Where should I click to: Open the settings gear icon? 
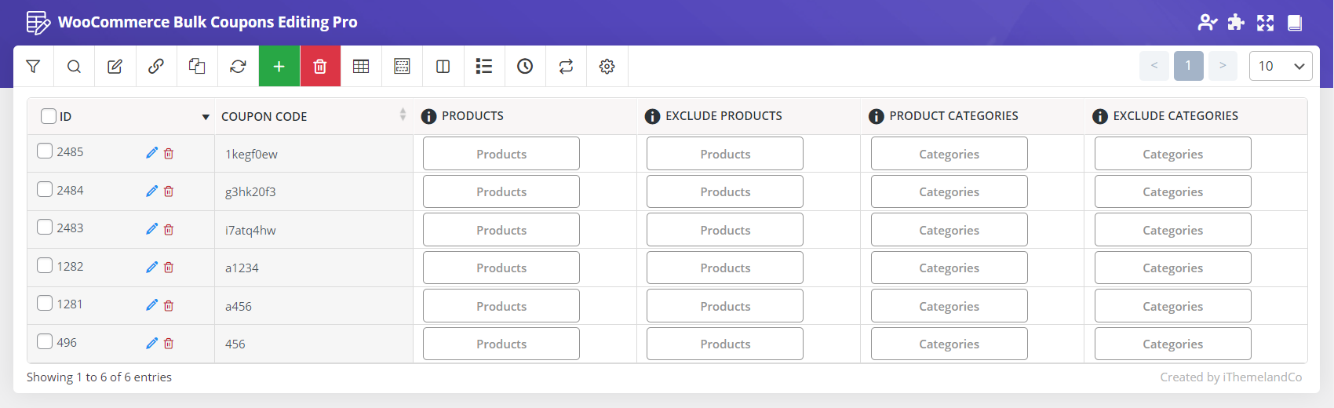[607, 67]
